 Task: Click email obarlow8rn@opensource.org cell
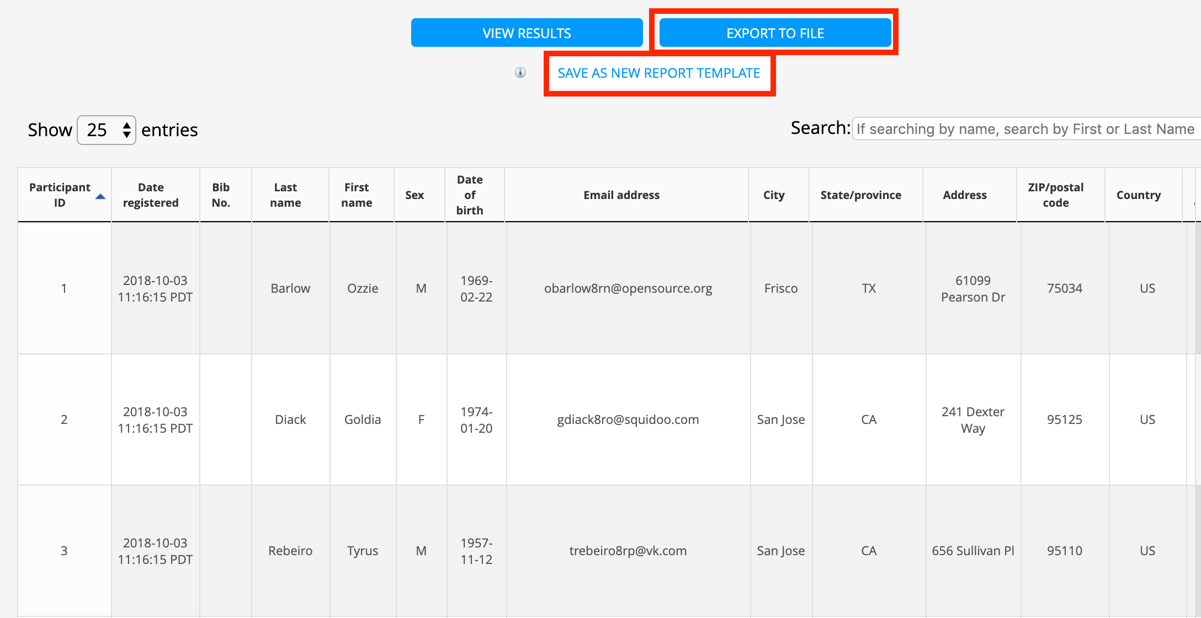pyautogui.click(x=628, y=288)
